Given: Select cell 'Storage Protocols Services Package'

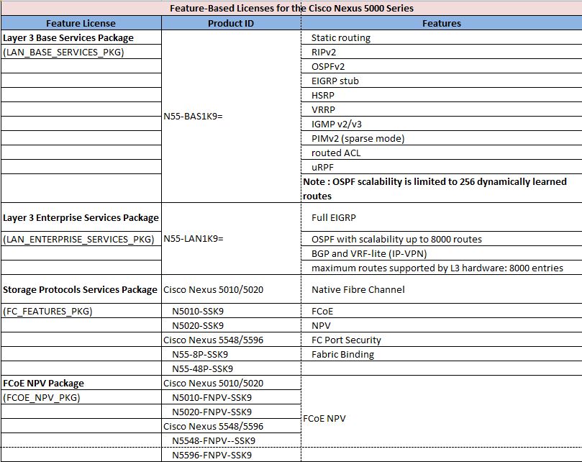Looking at the screenshot, I should (81, 289).
